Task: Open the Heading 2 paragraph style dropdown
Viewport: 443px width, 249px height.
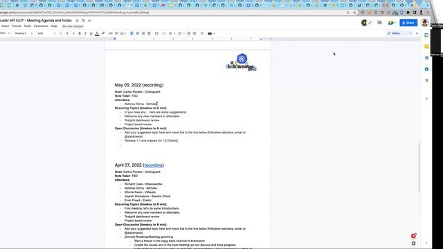Action: tap(23, 33)
